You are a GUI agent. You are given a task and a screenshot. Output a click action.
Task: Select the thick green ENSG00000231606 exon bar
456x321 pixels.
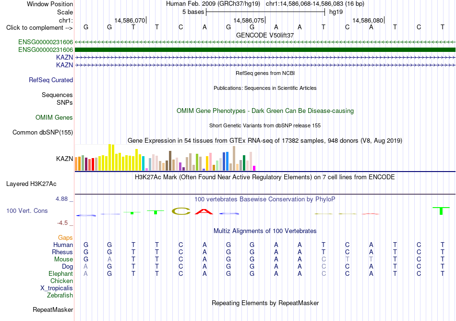tap(265, 50)
